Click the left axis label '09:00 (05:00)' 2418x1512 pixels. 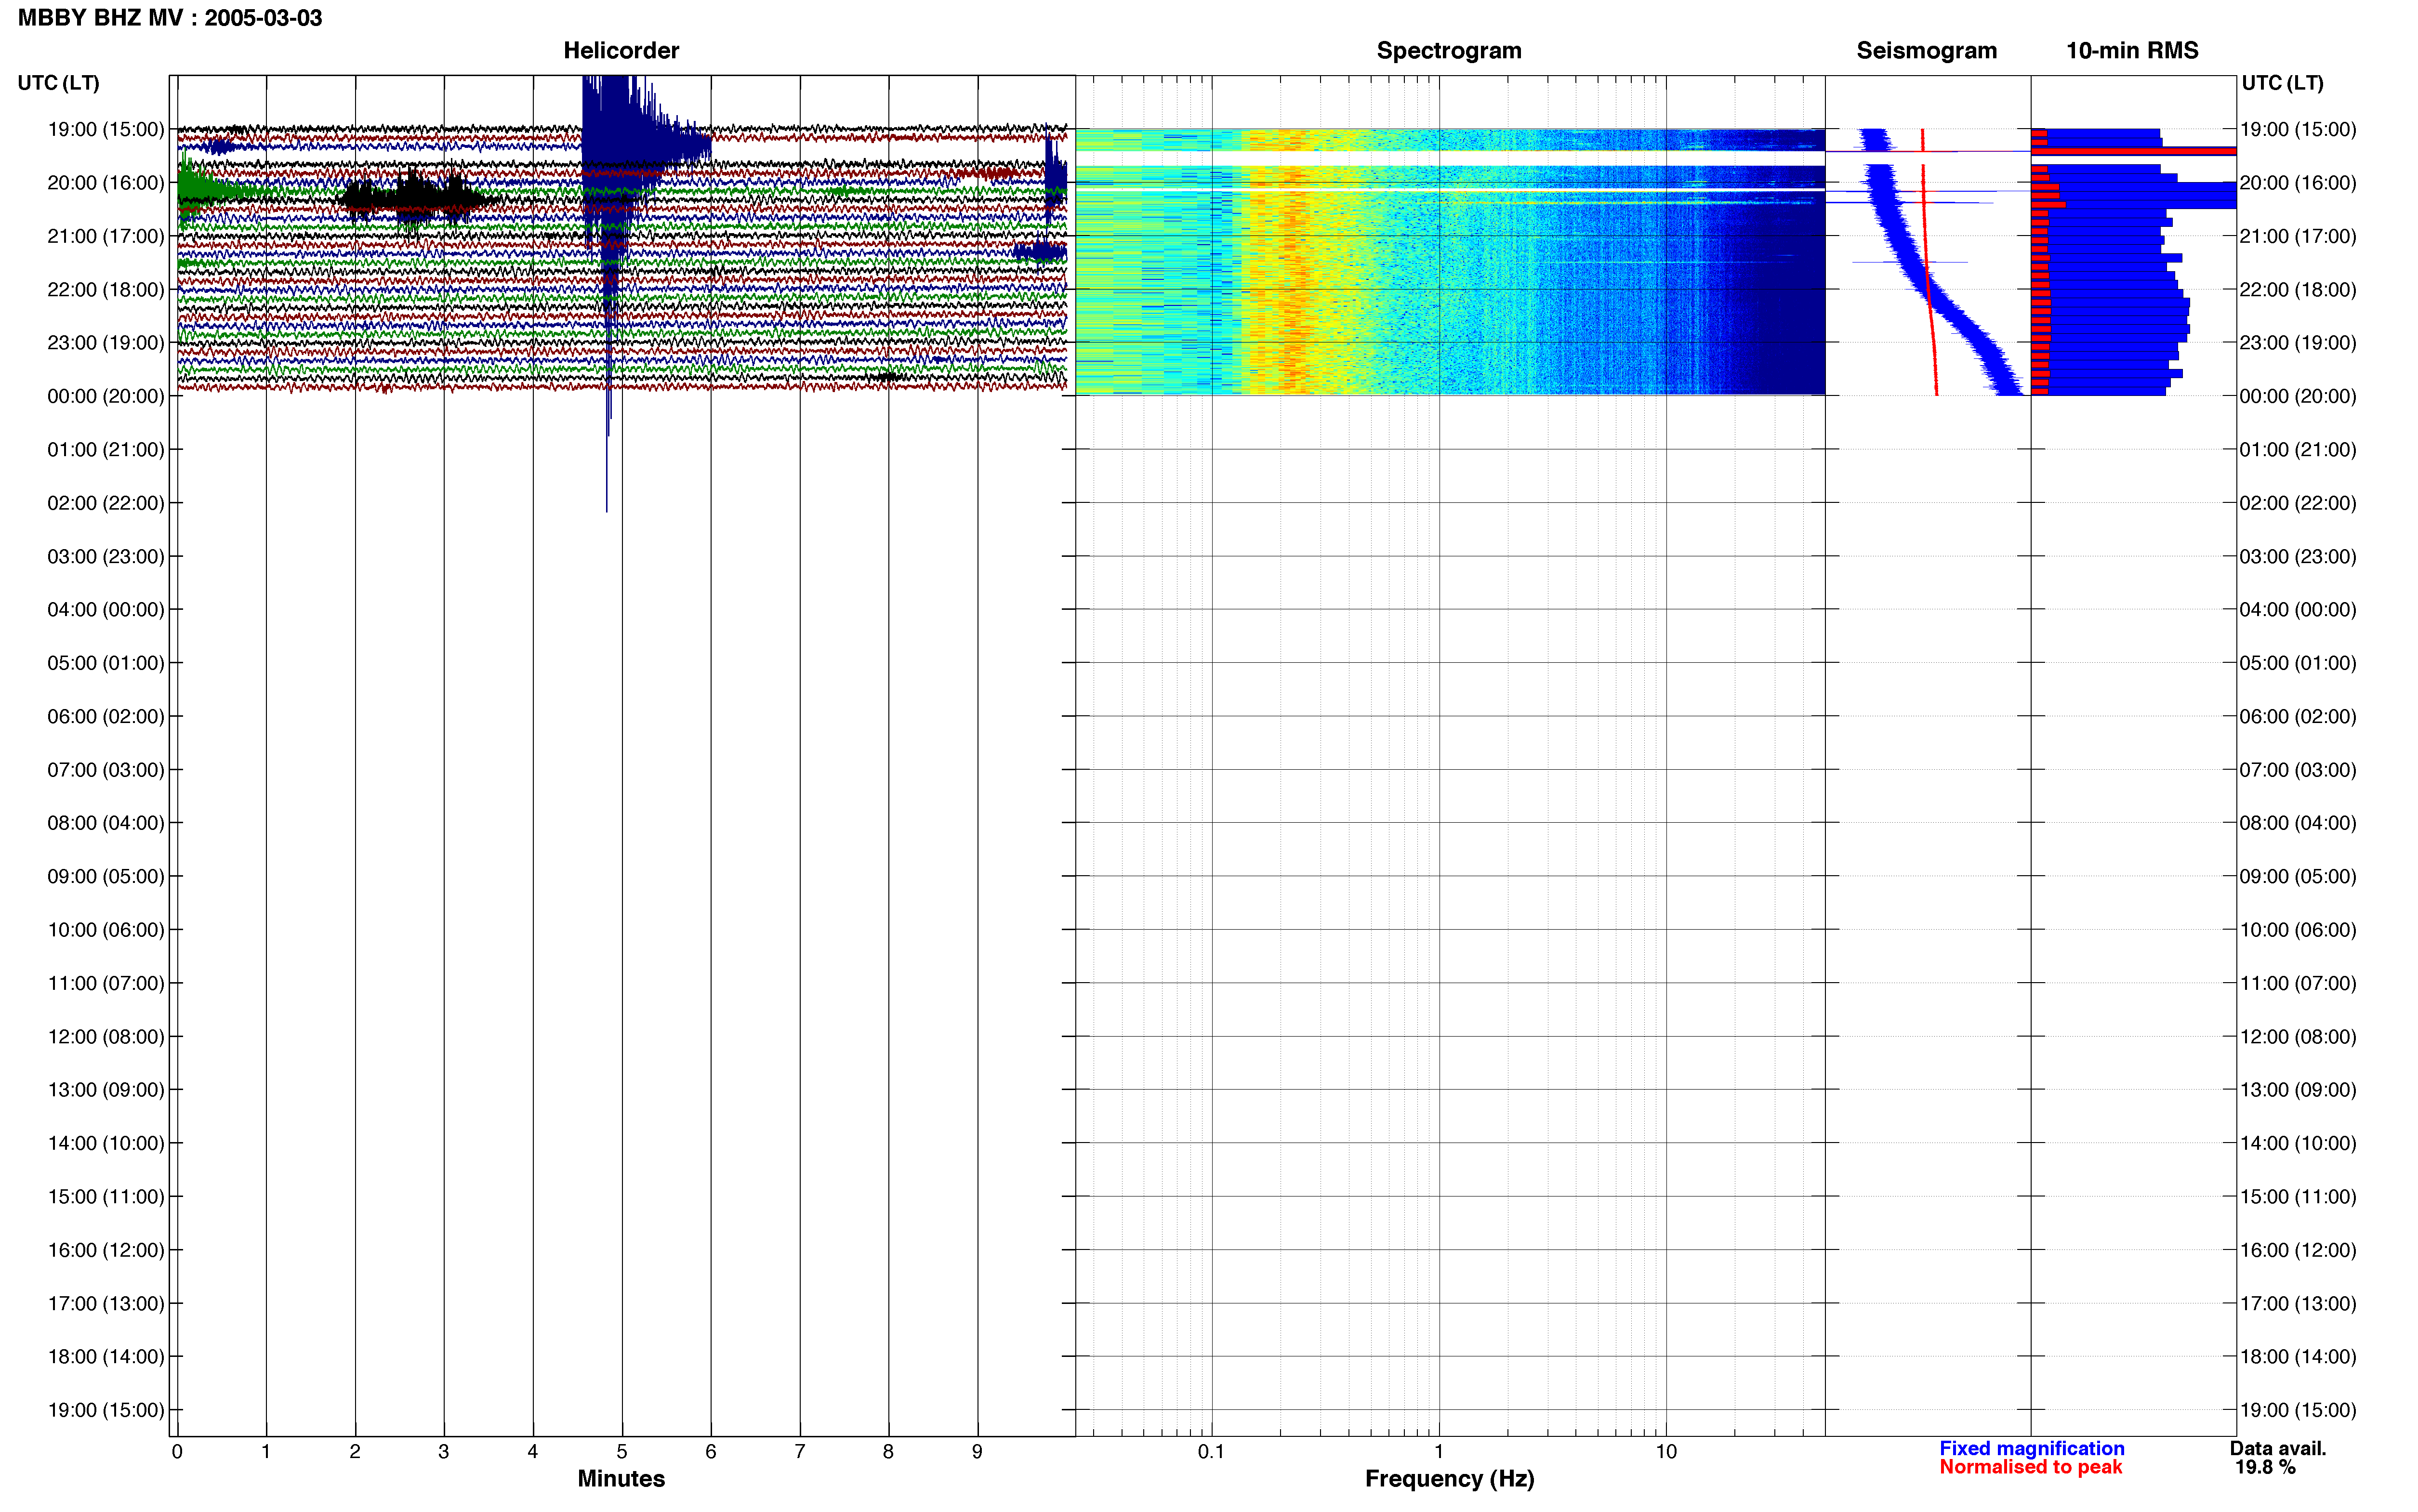tap(106, 876)
